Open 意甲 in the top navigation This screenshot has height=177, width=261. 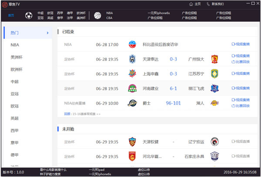pos(60,18)
